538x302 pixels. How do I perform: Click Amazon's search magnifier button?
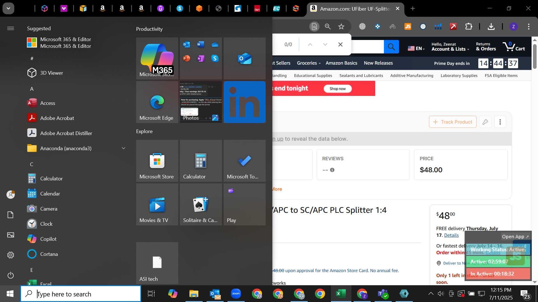(x=391, y=47)
